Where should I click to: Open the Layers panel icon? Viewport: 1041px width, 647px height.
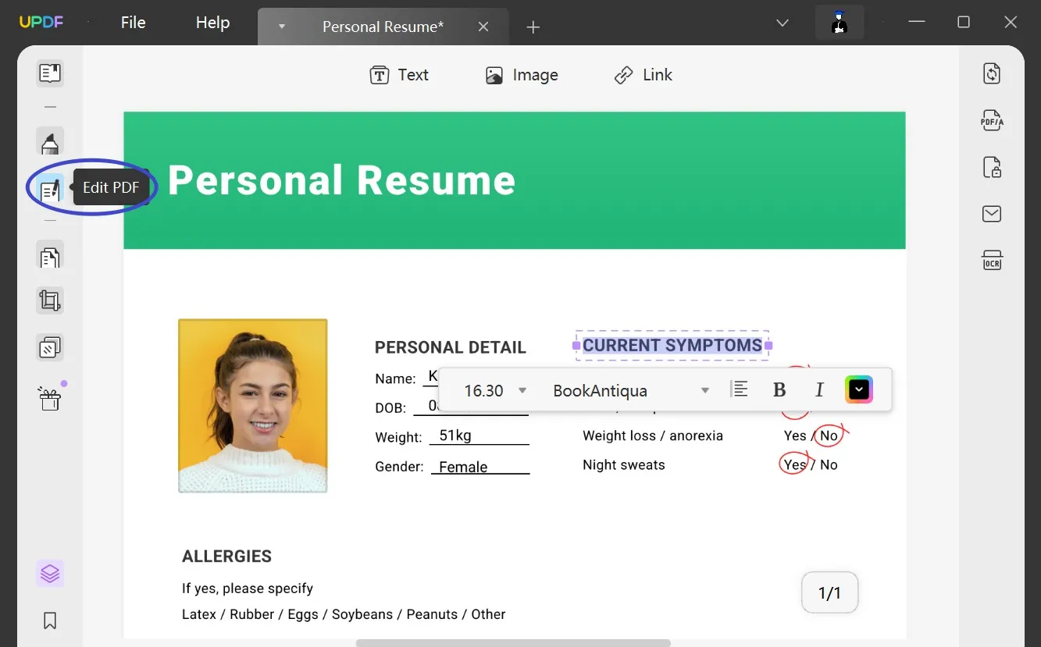coord(50,573)
